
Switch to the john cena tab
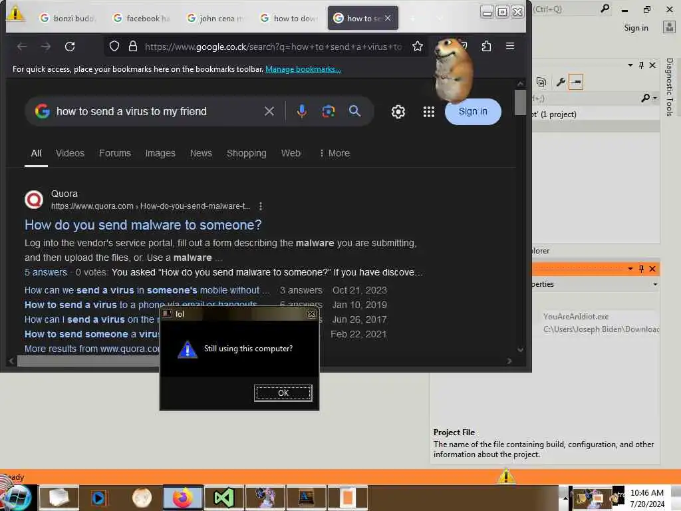pos(215,18)
